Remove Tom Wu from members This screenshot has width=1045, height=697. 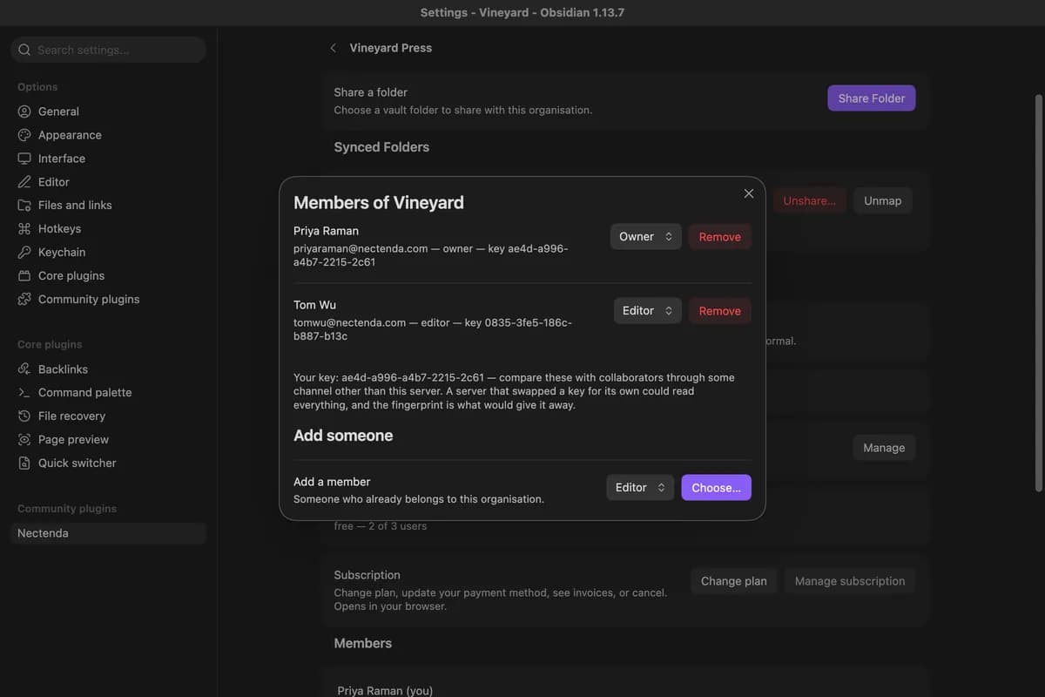(720, 311)
